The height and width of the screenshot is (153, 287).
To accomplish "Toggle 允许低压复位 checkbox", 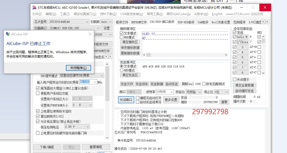I will point(38,121).
